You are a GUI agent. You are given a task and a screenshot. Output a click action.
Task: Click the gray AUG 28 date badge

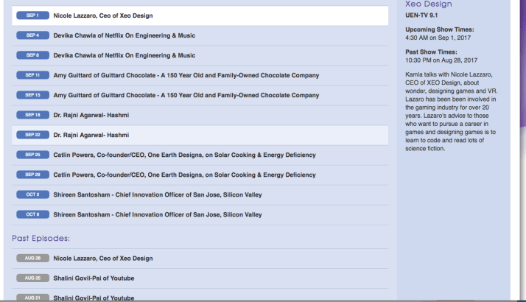32,259
